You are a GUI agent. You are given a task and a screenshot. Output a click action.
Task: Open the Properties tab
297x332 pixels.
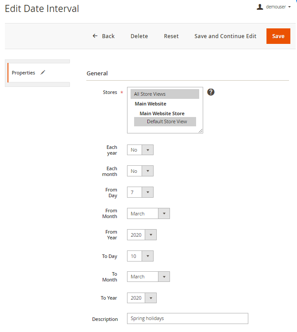[x=24, y=73]
